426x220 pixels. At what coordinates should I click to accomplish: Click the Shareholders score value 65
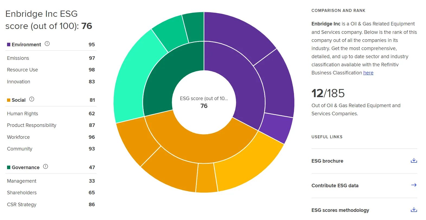92,192
